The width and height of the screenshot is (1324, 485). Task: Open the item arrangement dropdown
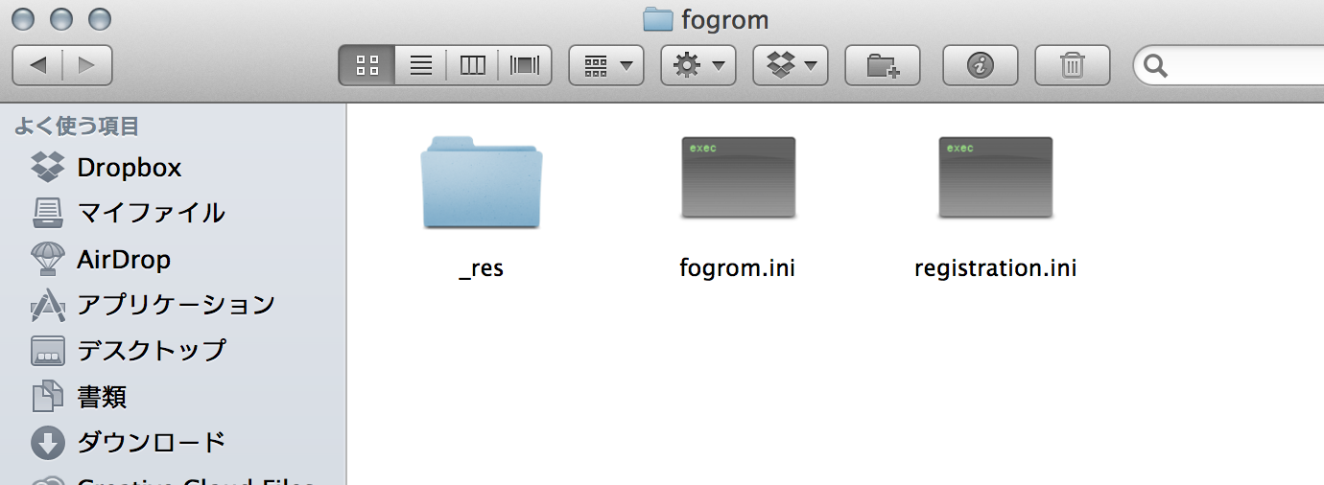click(x=606, y=65)
